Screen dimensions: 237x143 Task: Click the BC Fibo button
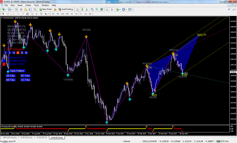[x=25, y=76]
